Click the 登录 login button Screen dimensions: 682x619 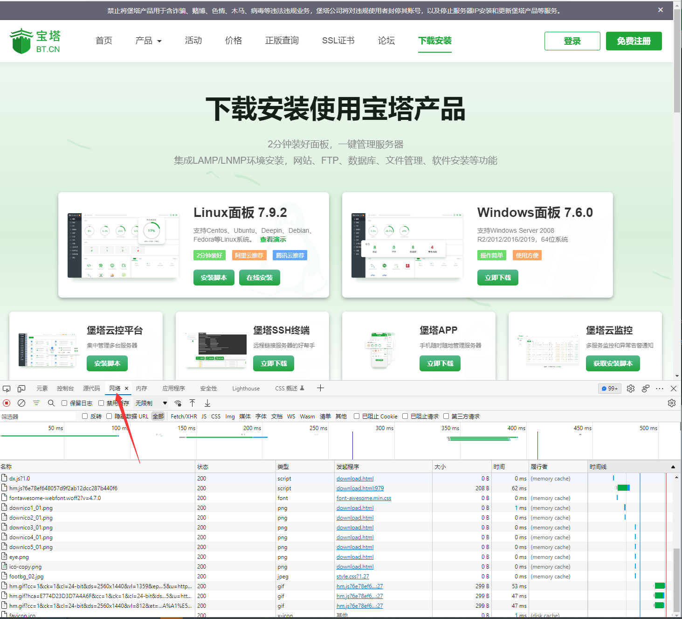572,41
